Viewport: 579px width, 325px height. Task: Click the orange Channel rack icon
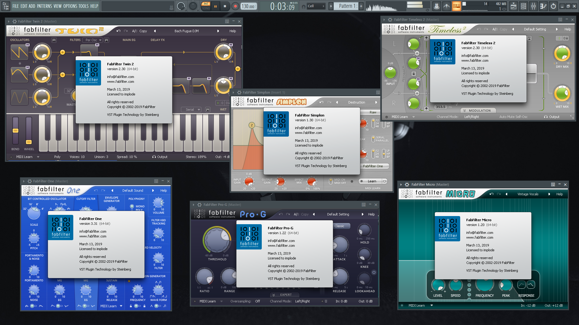(x=456, y=6)
